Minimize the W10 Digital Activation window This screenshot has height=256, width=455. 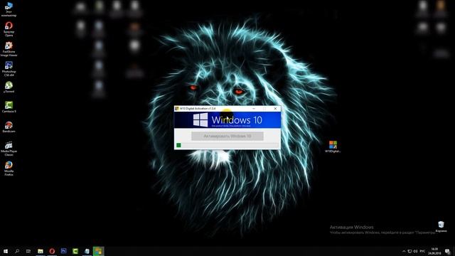point(254,108)
